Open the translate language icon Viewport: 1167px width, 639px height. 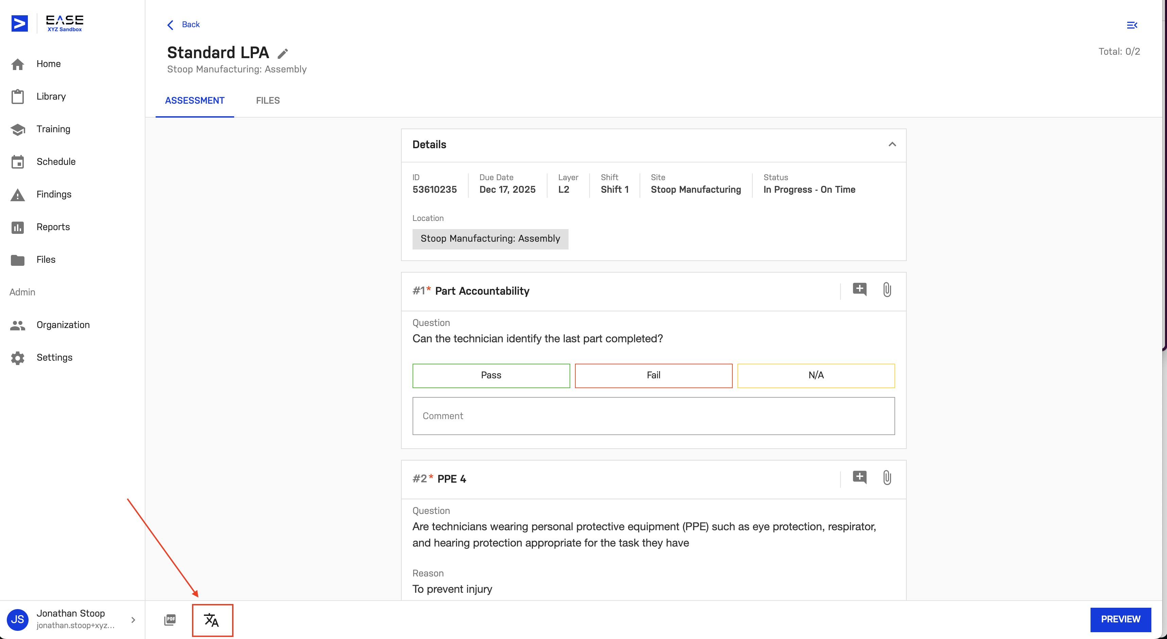(x=212, y=620)
